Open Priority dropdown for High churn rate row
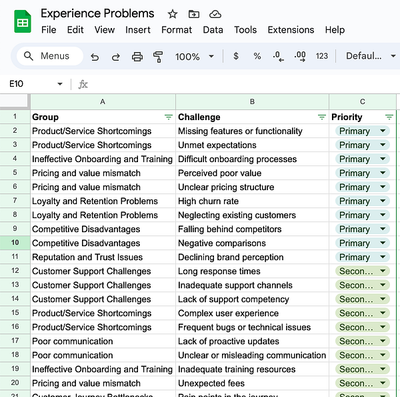 [x=383, y=201]
